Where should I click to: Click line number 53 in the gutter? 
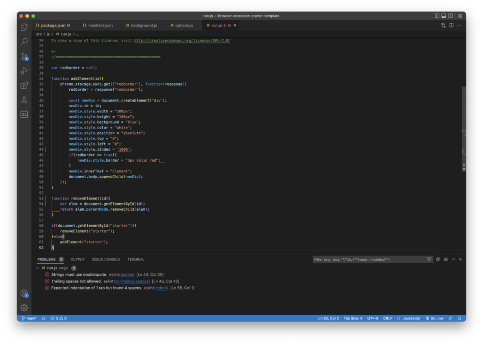click(x=42, y=198)
